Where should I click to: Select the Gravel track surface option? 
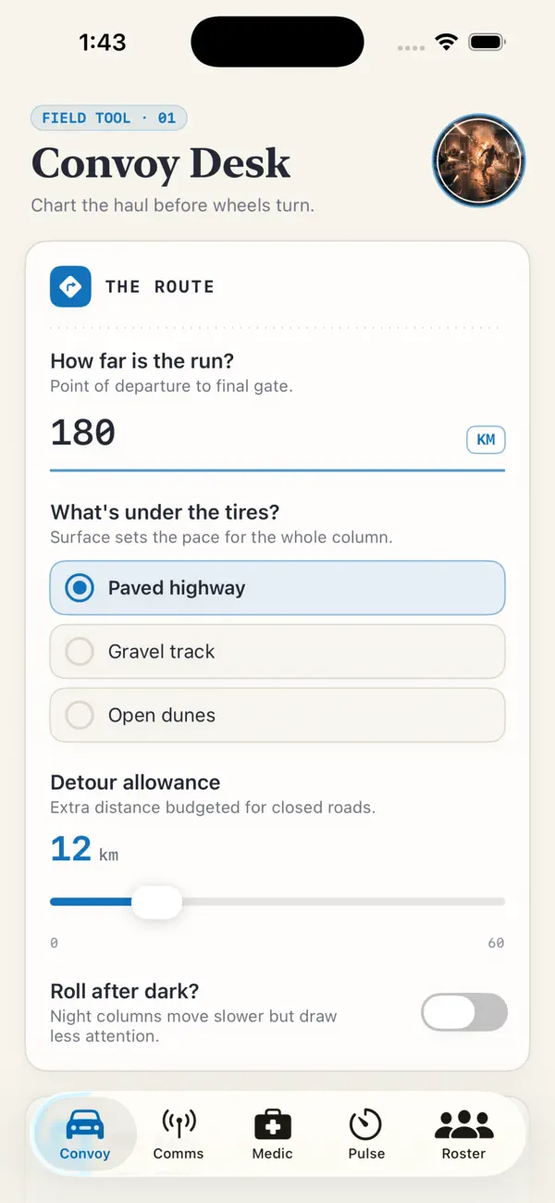277,652
